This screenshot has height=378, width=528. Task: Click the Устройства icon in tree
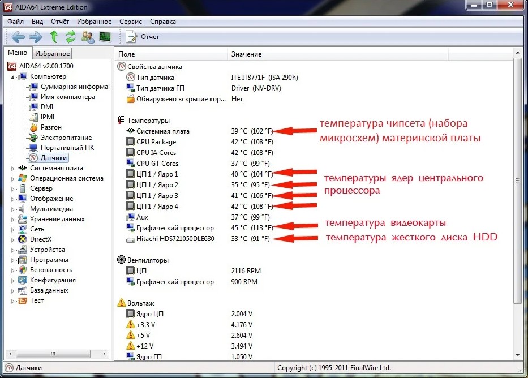click(23, 250)
